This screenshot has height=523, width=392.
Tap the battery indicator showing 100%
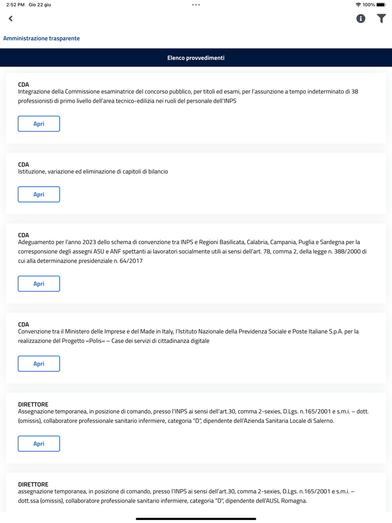click(x=378, y=4)
